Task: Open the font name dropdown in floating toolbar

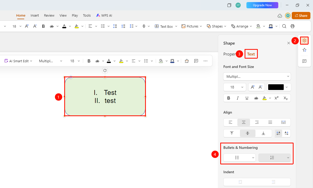Action: click(x=51, y=61)
